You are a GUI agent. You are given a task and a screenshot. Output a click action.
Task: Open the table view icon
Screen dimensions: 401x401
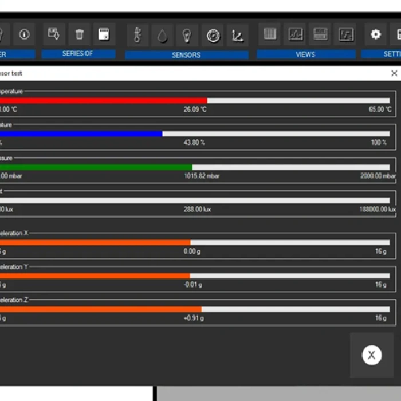[x=270, y=34]
